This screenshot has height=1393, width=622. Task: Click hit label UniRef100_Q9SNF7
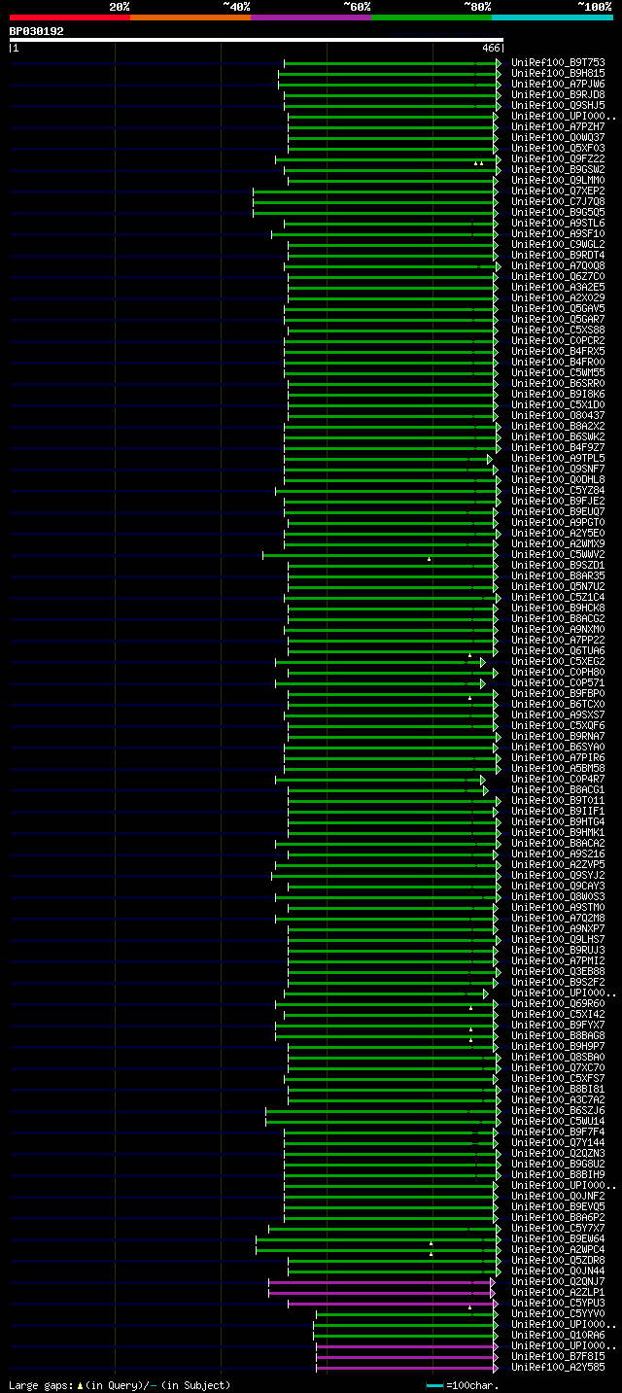558,470
